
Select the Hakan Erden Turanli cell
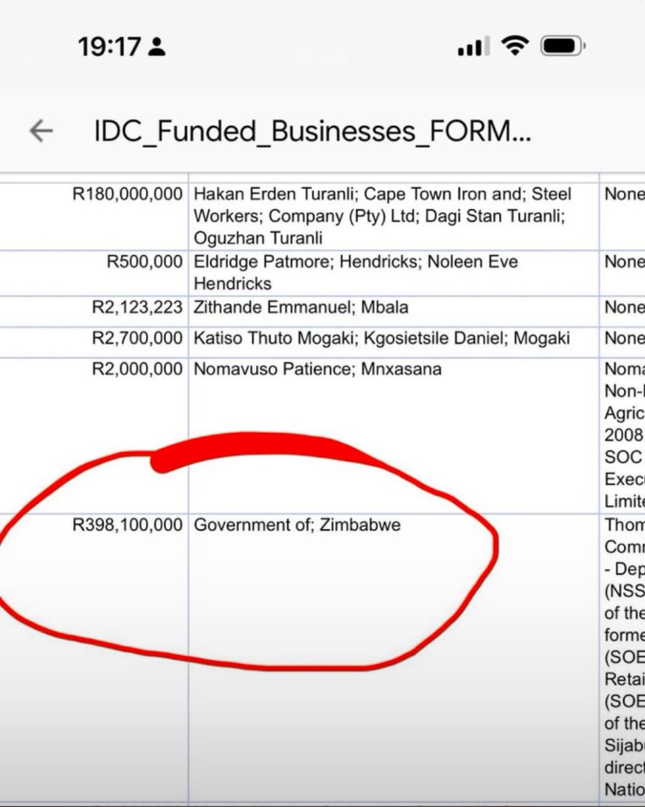[x=393, y=216]
